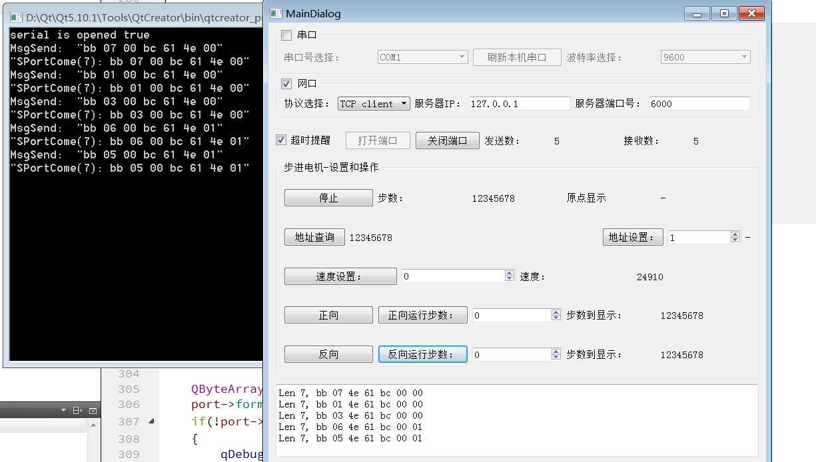Open the COM1 serial port dropdown
The width and height of the screenshot is (816, 462).
[423, 57]
